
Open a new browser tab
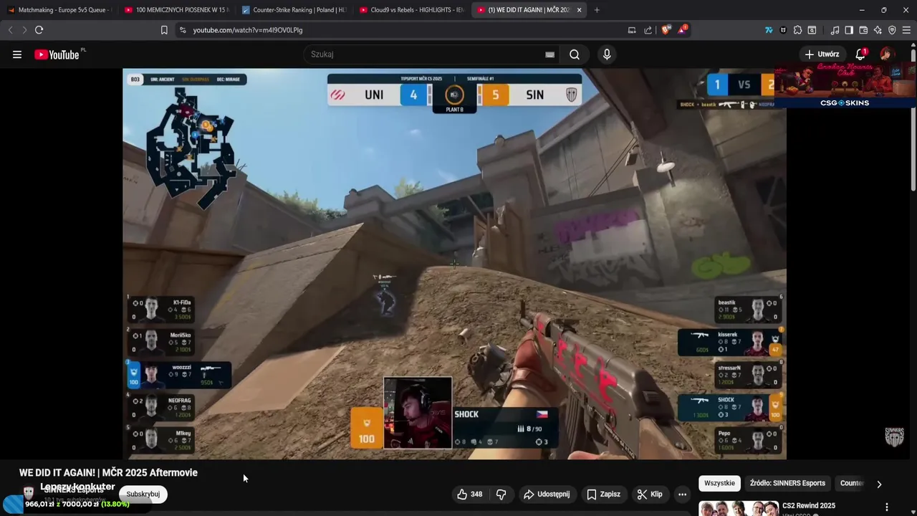coord(597,10)
